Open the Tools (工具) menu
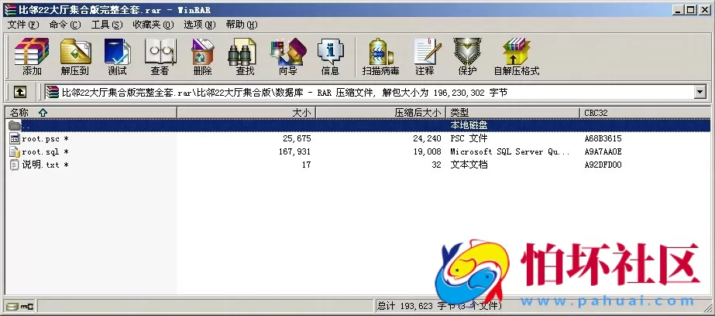The height and width of the screenshot is (316, 715). (x=107, y=25)
